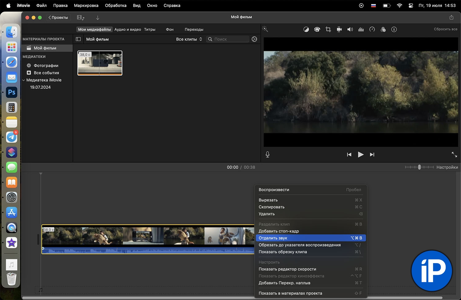This screenshot has height=300, width=461.
Task: Click the timeline zoom slider handle
Action: click(419, 167)
